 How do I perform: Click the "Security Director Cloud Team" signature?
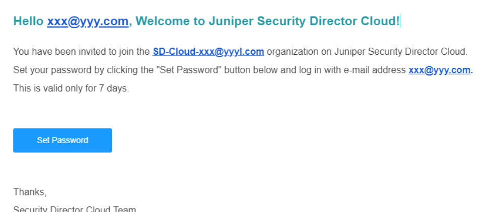tap(75, 208)
